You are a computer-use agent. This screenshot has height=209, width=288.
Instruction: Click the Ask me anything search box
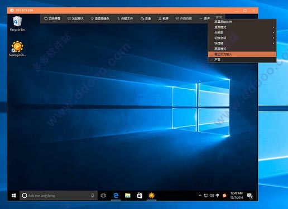(x=59, y=196)
